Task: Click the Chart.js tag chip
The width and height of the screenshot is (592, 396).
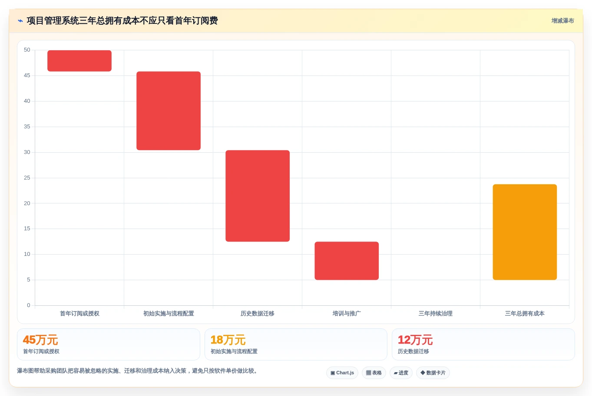Action: click(x=342, y=373)
